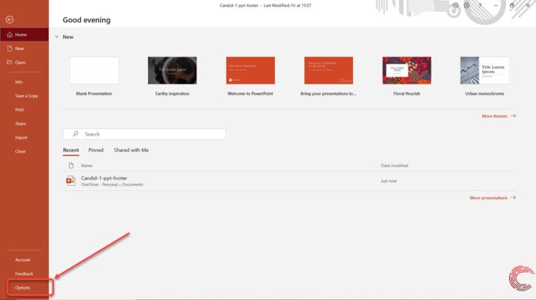Create a Blank Presentation
This screenshot has width=536, height=300.
click(x=94, y=70)
